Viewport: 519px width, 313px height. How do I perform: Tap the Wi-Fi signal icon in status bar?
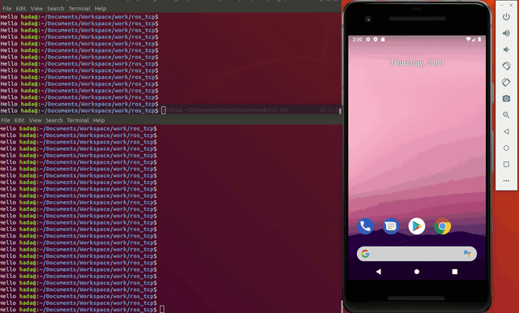click(x=468, y=39)
